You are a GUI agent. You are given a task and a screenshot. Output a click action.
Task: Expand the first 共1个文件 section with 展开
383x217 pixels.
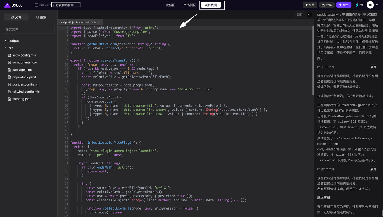coord(373,67)
